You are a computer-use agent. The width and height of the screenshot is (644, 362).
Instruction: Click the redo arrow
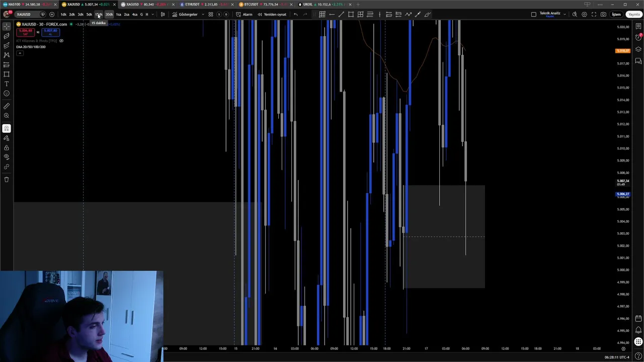coord(305,15)
